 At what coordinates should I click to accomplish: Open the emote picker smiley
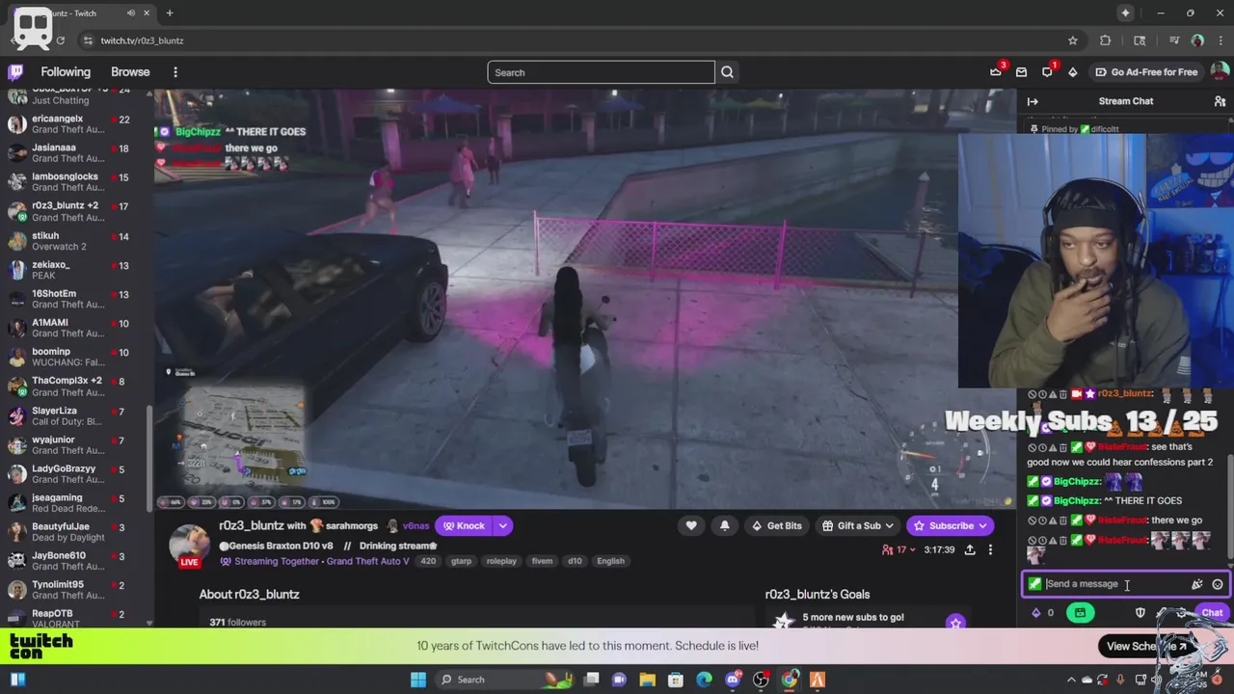pos(1218,584)
